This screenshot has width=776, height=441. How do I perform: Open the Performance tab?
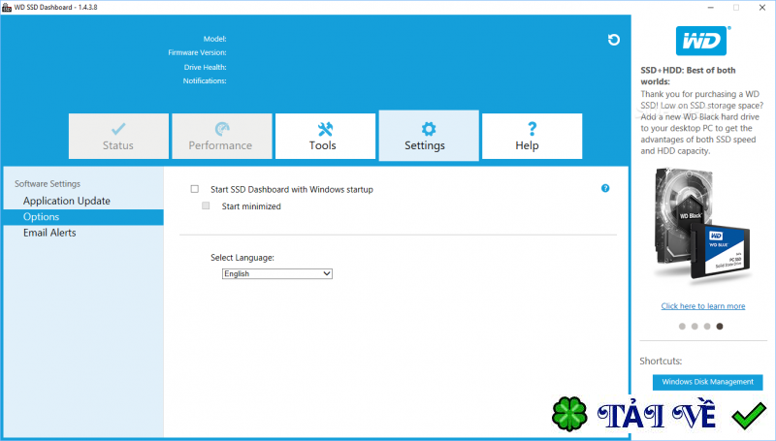(x=222, y=136)
